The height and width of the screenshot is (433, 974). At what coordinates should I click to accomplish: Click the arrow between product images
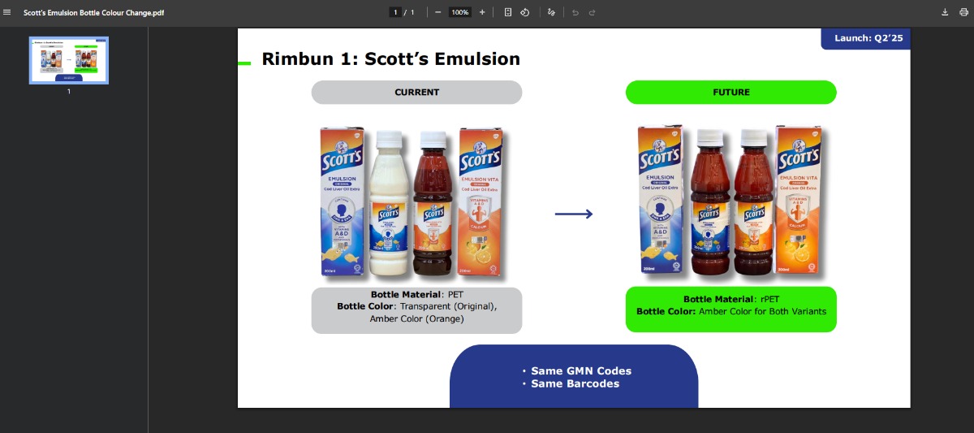pos(574,214)
